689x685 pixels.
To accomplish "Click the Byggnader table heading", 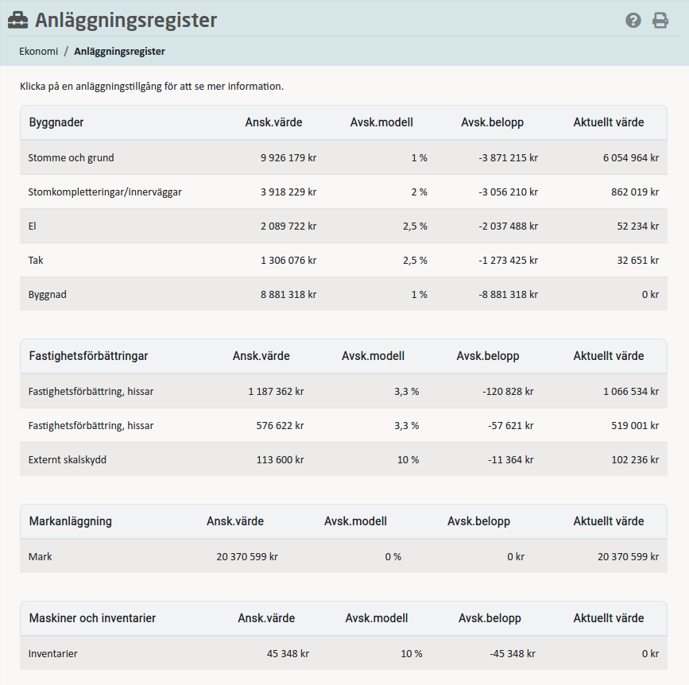I will (x=56, y=123).
